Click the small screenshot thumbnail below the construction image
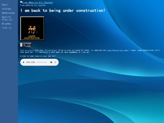Image resolution: width=164 pixels, height=123 pixels. coord(26,45)
